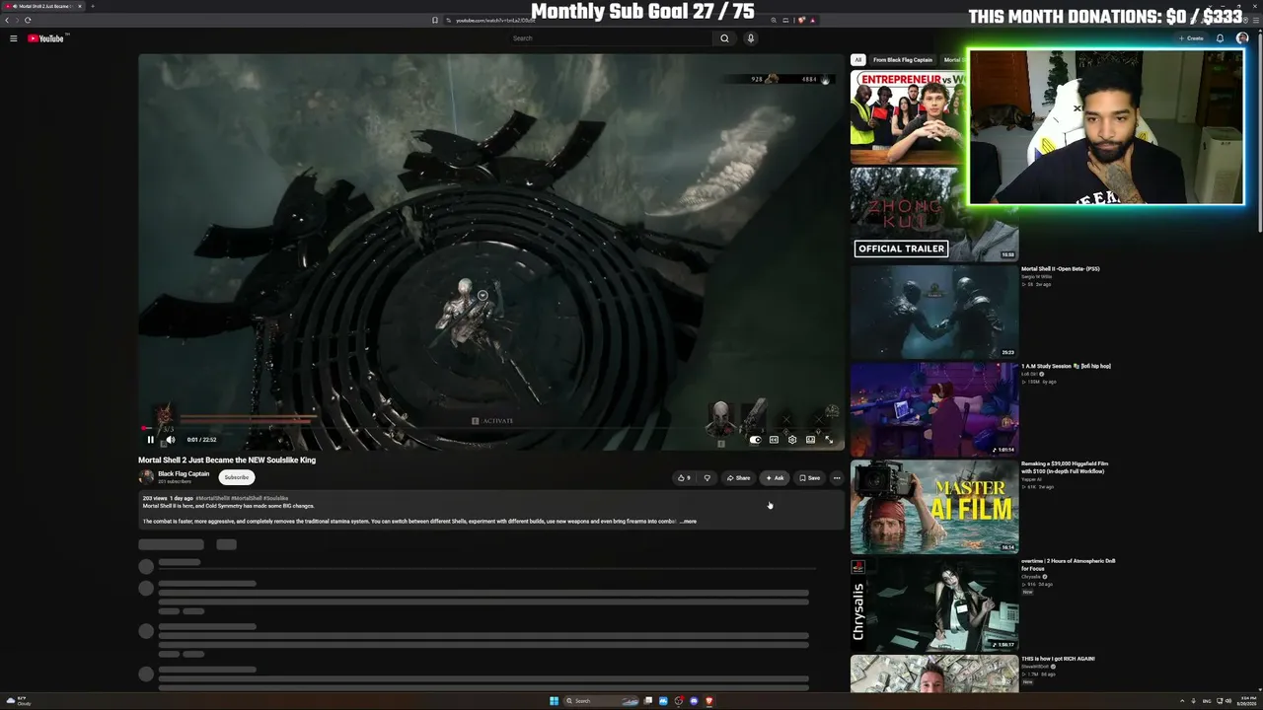Click the #Soulslike hashtag in description
The image size is (1263, 710).
(276, 499)
